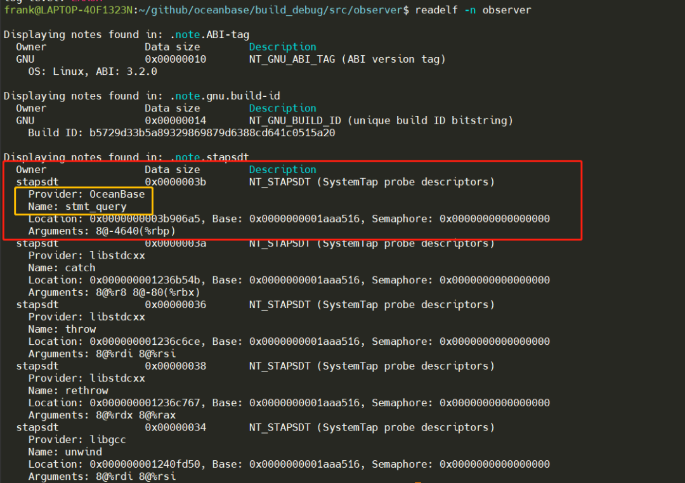Click data size value 0x0000003b
Image resolution: width=685 pixels, height=483 pixels.
(175, 182)
